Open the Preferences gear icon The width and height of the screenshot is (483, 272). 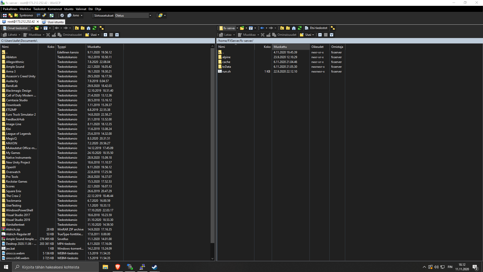(x=62, y=15)
